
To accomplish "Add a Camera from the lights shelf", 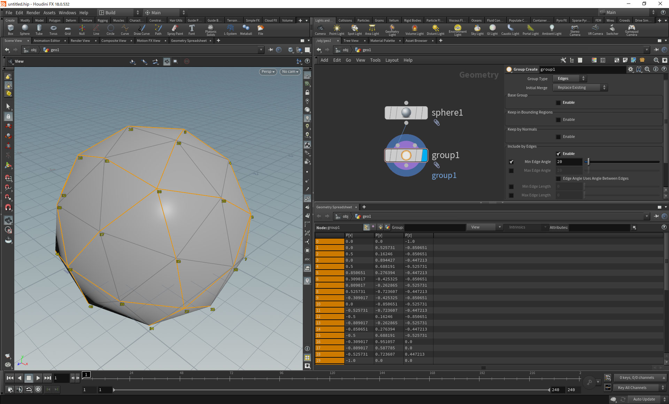I will point(320,30).
